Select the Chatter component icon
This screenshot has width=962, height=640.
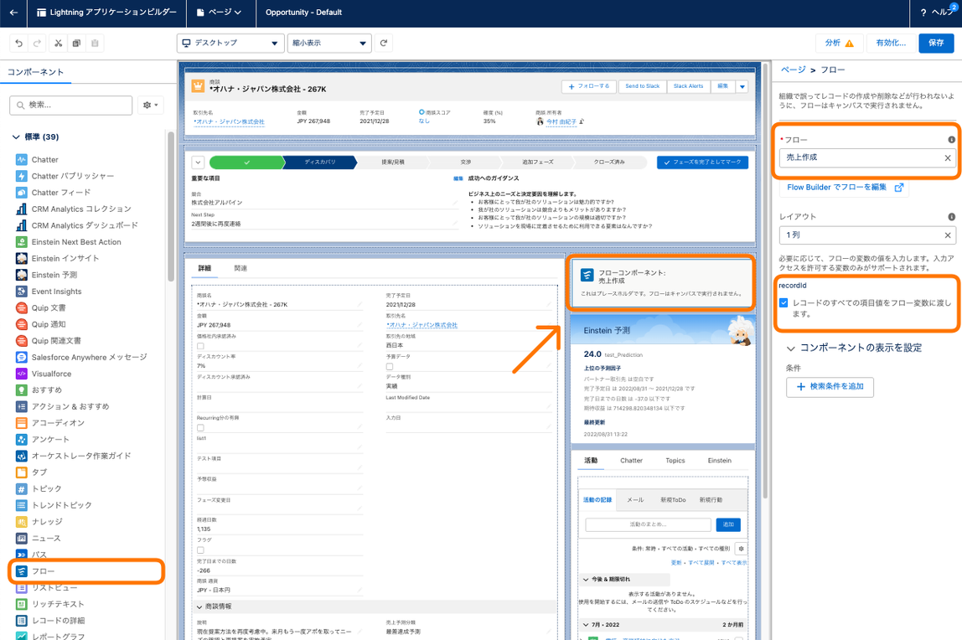point(22,159)
